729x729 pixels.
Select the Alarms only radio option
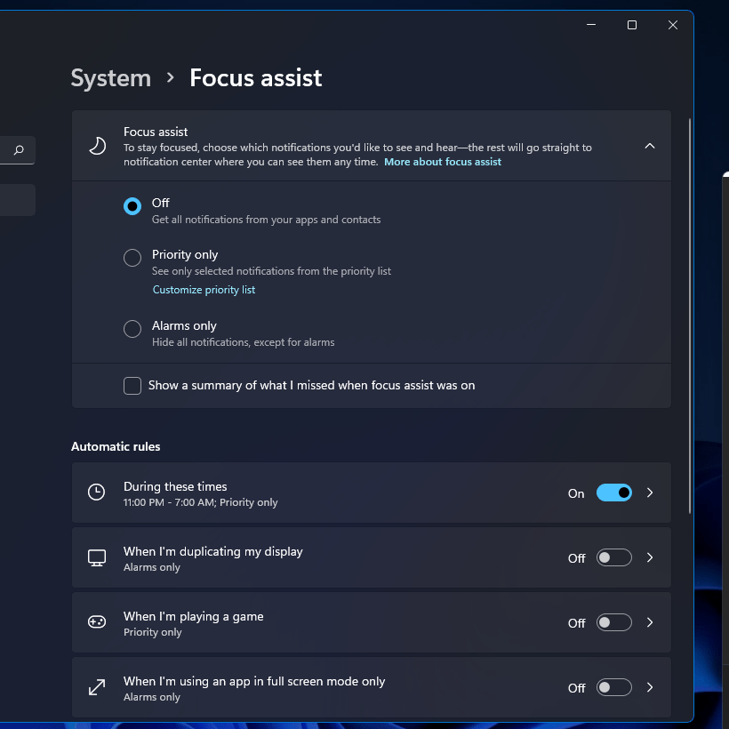(x=132, y=329)
